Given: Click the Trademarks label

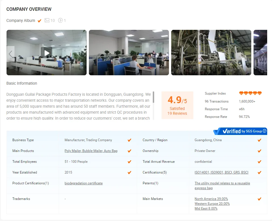Looking at the screenshot, I should click(21, 199).
